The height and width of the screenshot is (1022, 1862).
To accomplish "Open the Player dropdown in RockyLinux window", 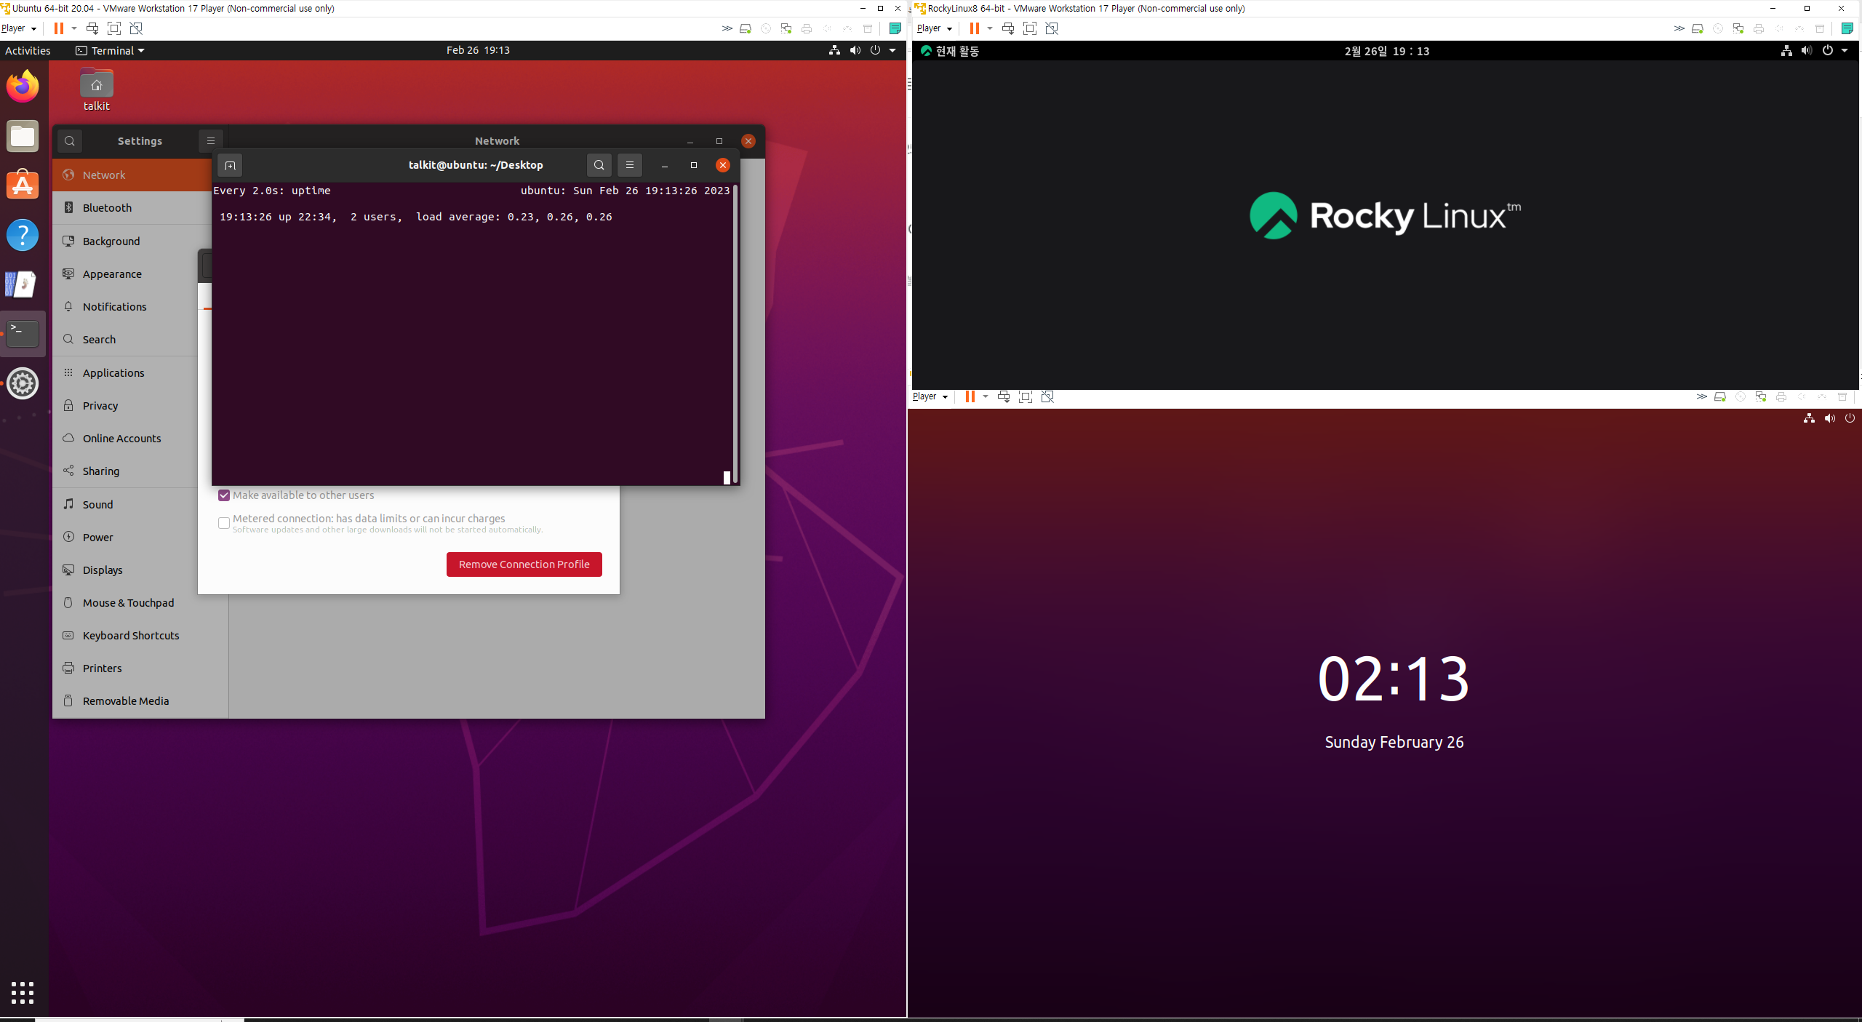I will [x=934, y=28].
